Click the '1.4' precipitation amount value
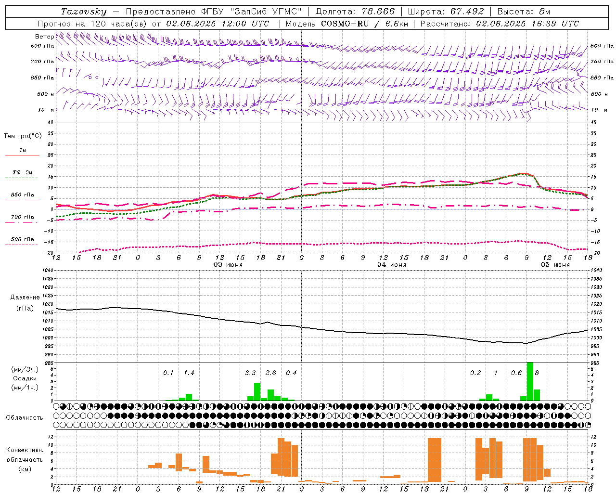 pos(189,373)
